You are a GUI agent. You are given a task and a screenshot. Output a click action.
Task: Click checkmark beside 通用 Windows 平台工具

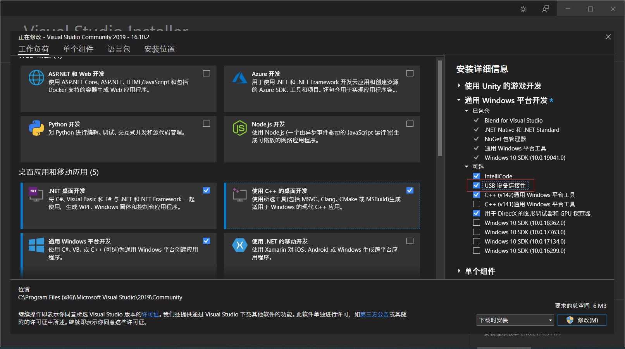(x=476, y=148)
